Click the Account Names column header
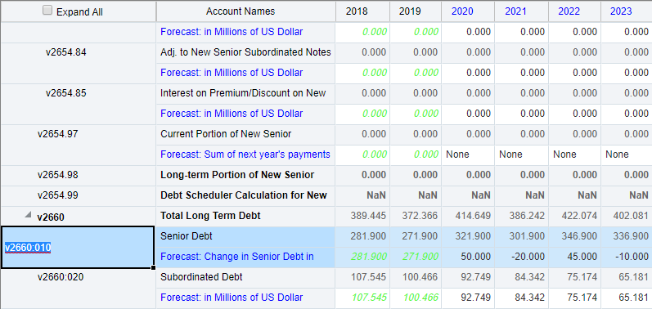This screenshot has width=652, height=309. (x=241, y=11)
